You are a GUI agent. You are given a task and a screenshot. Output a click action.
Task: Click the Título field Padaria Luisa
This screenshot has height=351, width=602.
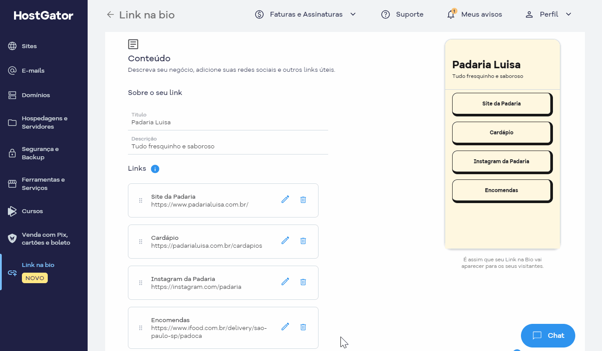[228, 119]
